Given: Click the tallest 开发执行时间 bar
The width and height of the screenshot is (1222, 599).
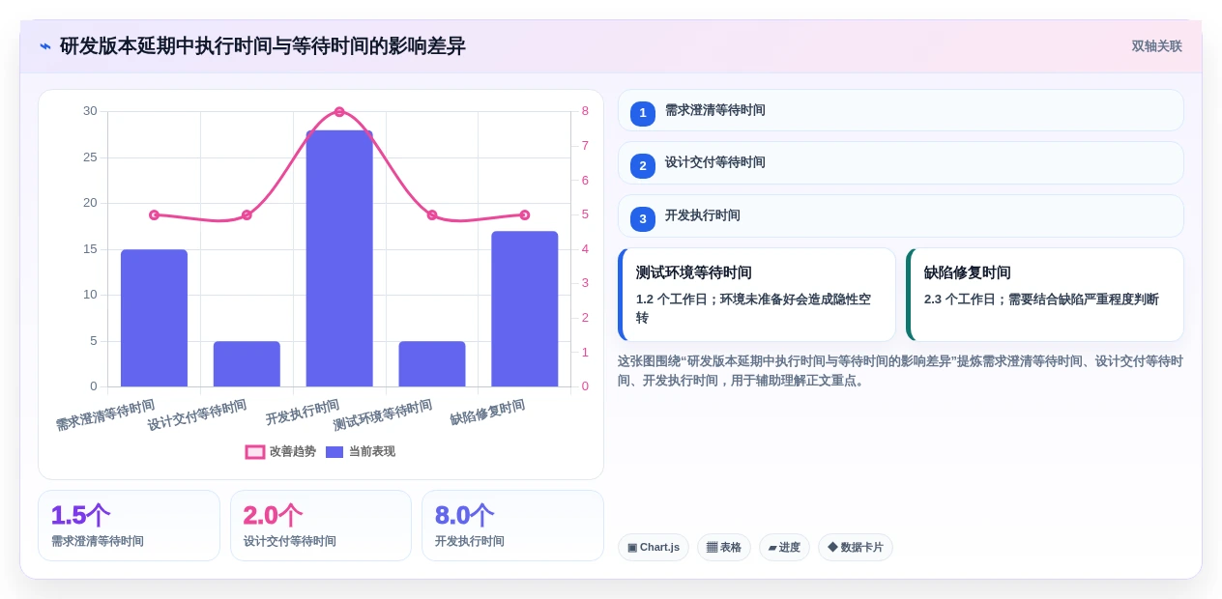Looking at the screenshot, I should pyautogui.click(x=339, y=258).
